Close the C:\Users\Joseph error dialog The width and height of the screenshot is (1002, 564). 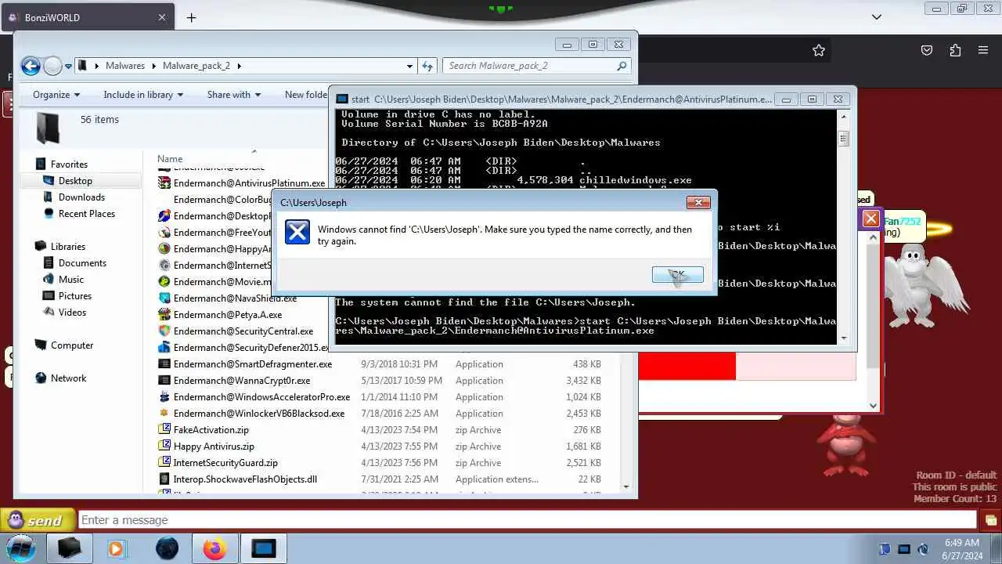click(x=698, y=202)
